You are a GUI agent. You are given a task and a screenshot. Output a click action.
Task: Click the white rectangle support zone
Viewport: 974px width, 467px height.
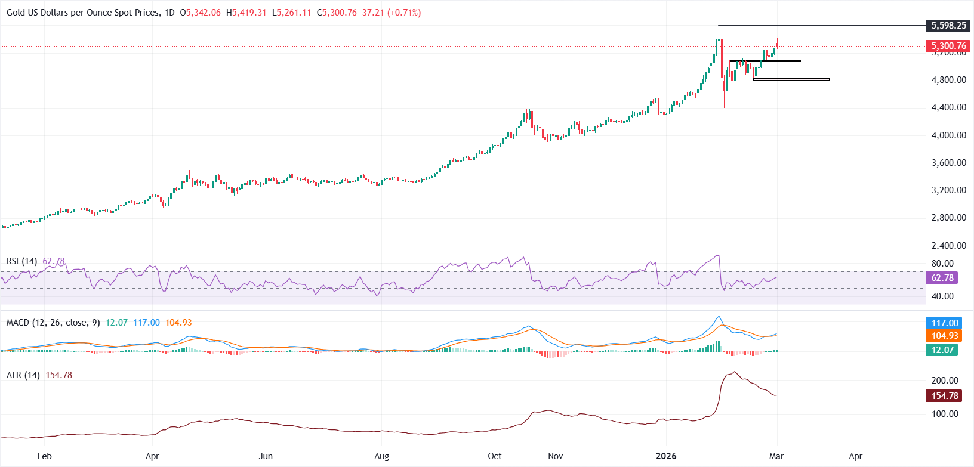(791, 79)
